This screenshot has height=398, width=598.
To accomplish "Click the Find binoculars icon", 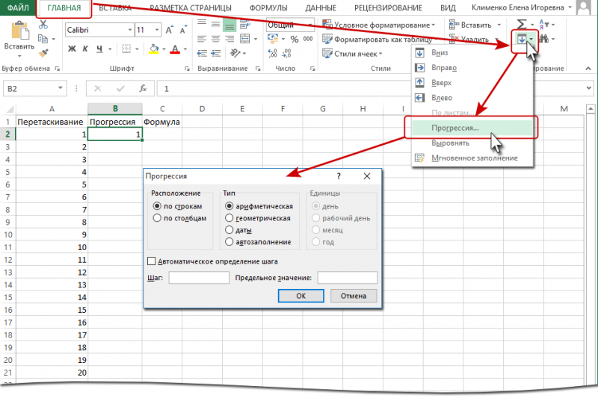I will [544, 39].
